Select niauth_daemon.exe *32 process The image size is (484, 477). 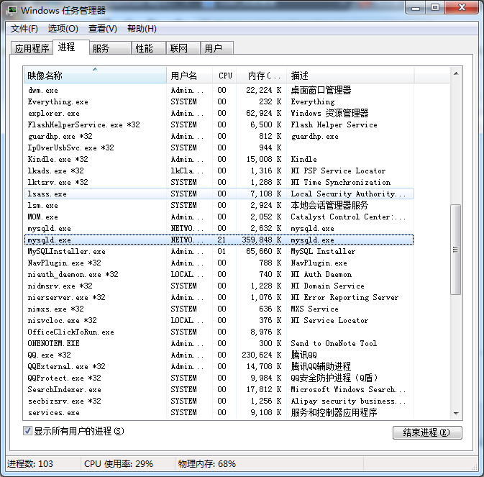[219, 274]
